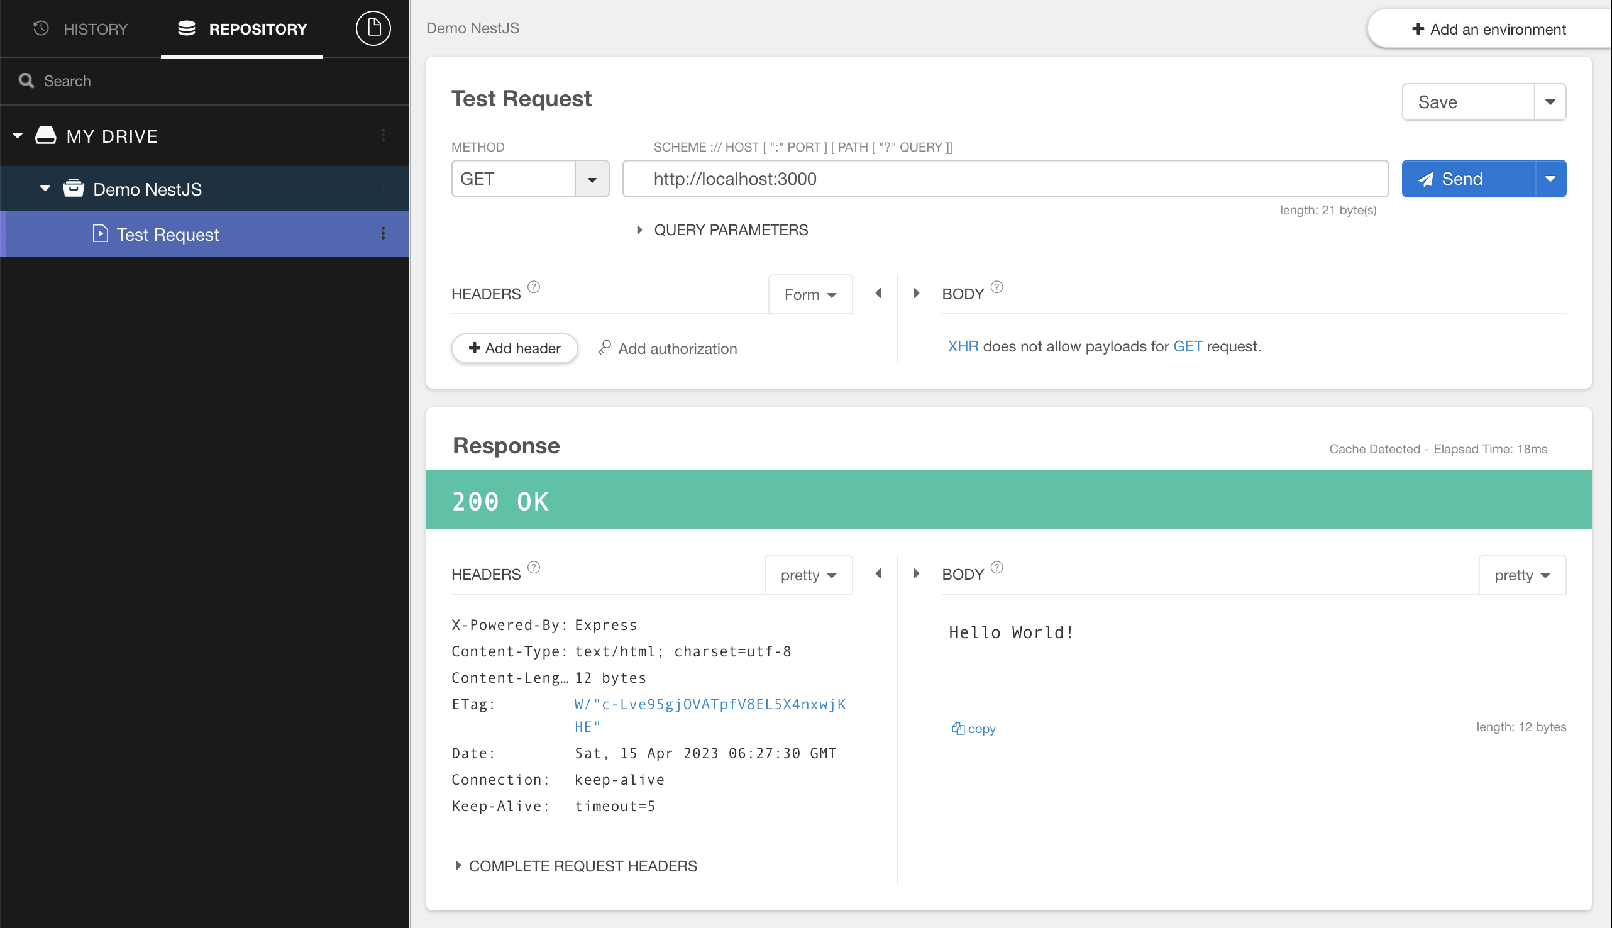This screenshot has height=928, width=1612.
Task: Collapse the response BODY panel with the right arrow
Action: 917,573
